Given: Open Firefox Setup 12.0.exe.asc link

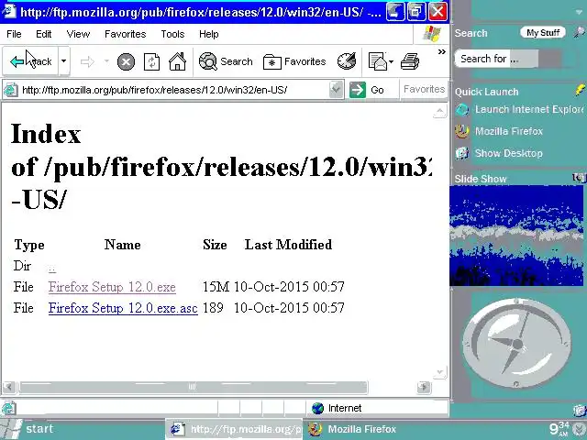Looking at the screenshot, I should coord(123,308).
